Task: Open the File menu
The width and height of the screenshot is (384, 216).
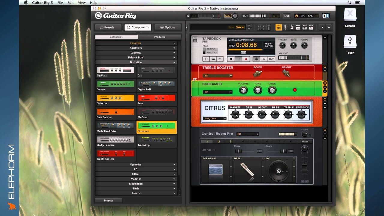Action: pos(60,2)
